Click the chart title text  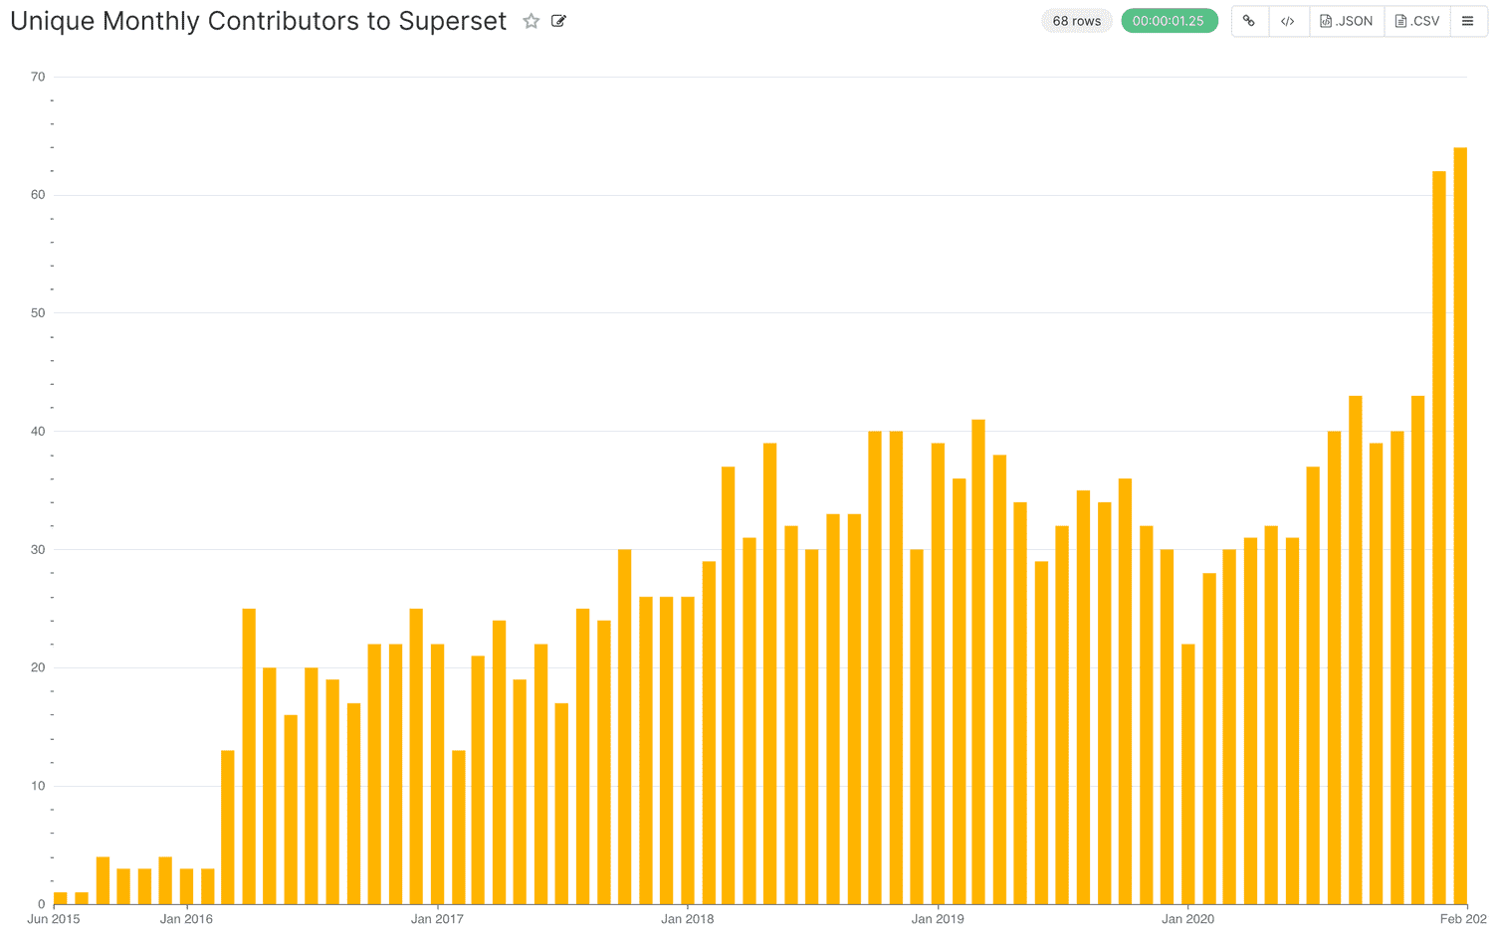tap(259, 21)
